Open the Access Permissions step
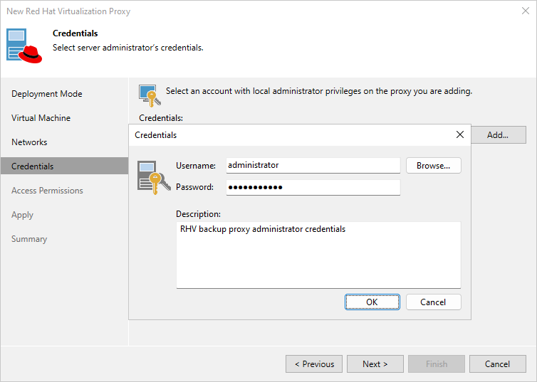Image resolution: width=537 pixels, height=382 pixels. (x=47, y=191)
